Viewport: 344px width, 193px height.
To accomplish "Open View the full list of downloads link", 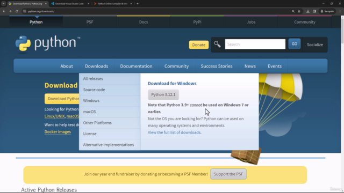I will pos(174,132).
